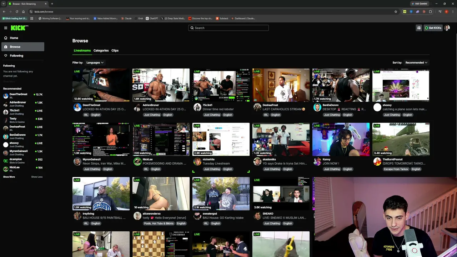457x257 pixels.
Task: View site information icon beside the URL
Action: coord(31,12)
